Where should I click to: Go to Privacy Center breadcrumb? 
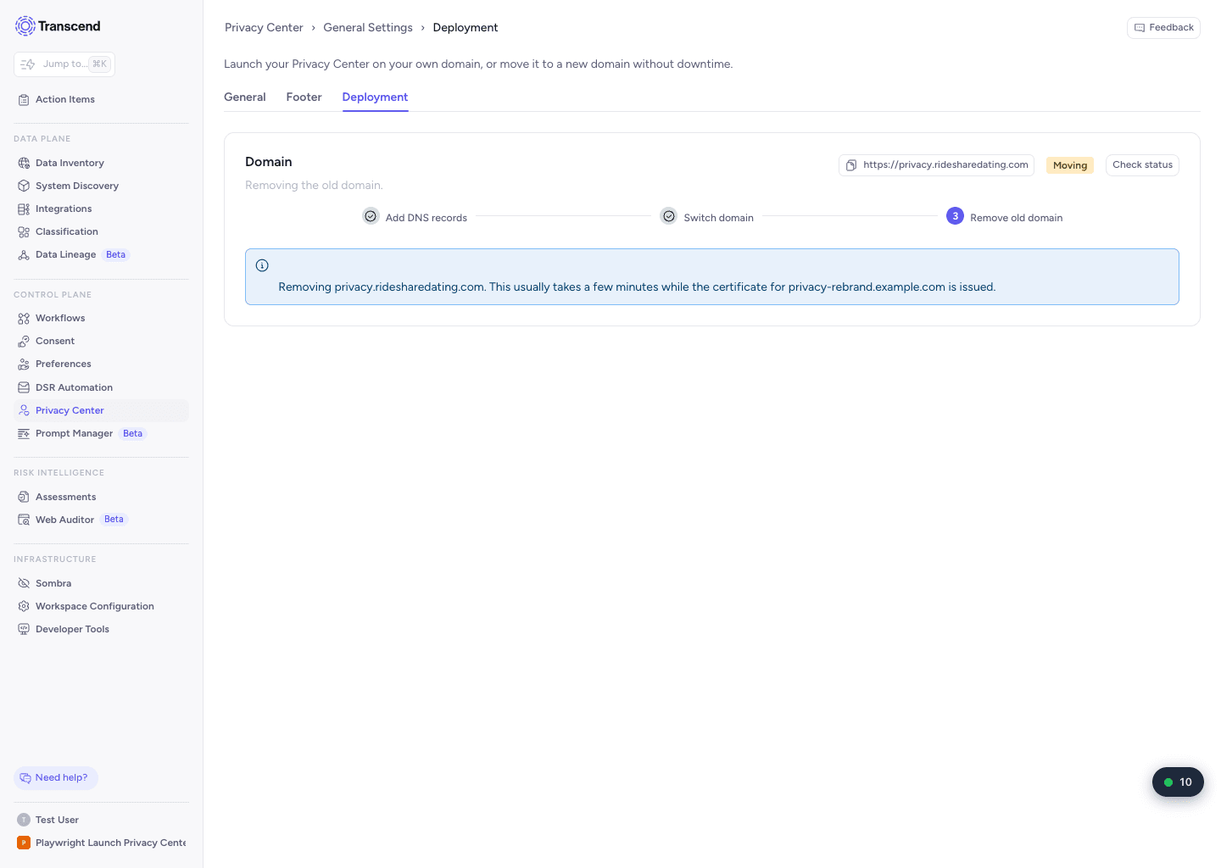(264, 27)
